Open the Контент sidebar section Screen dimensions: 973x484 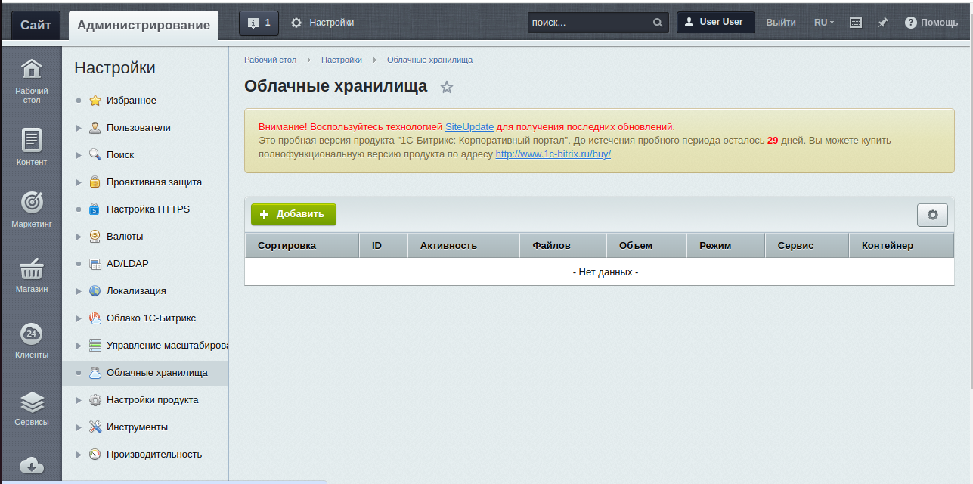click(x=31, y=147)
